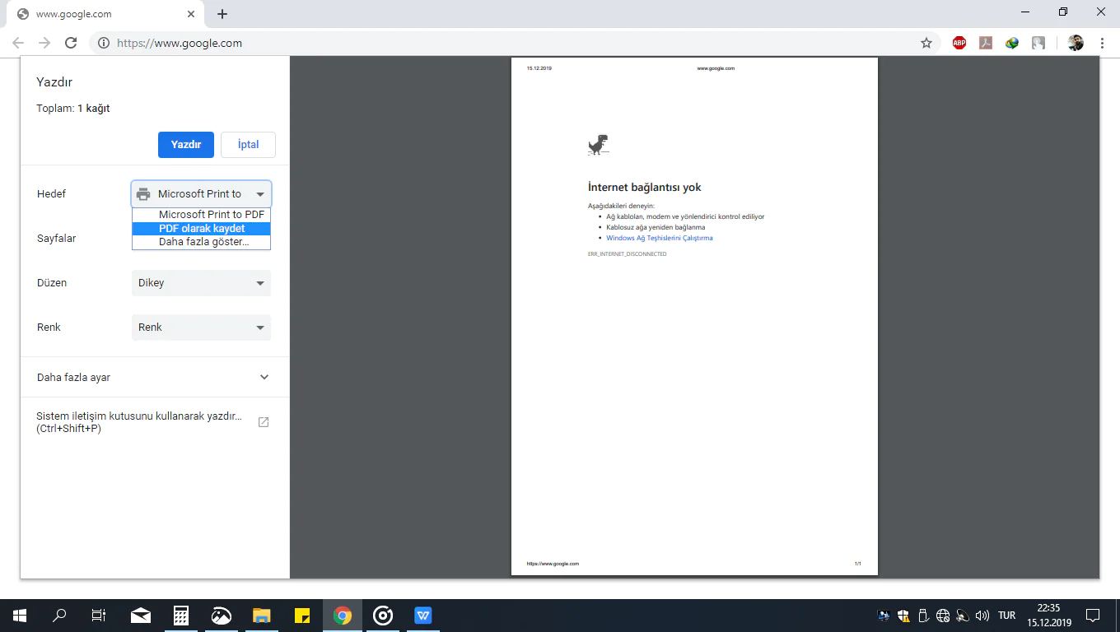Click the display settings tray icon
Viewport: 1120px width, 632px height.
click(884, 616)
